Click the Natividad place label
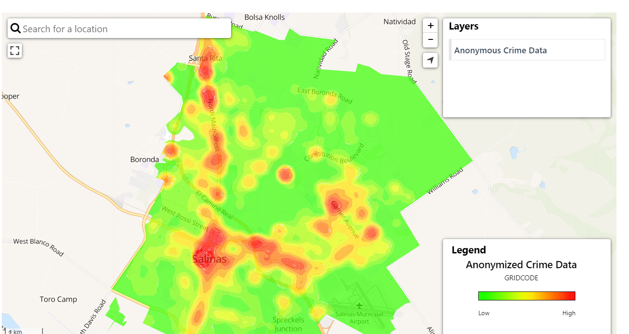 click(x=400, y=21)
